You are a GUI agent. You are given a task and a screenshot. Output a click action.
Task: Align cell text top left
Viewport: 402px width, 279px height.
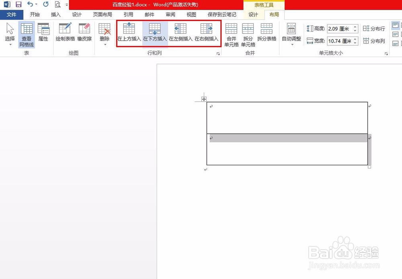tap(395, 25)
